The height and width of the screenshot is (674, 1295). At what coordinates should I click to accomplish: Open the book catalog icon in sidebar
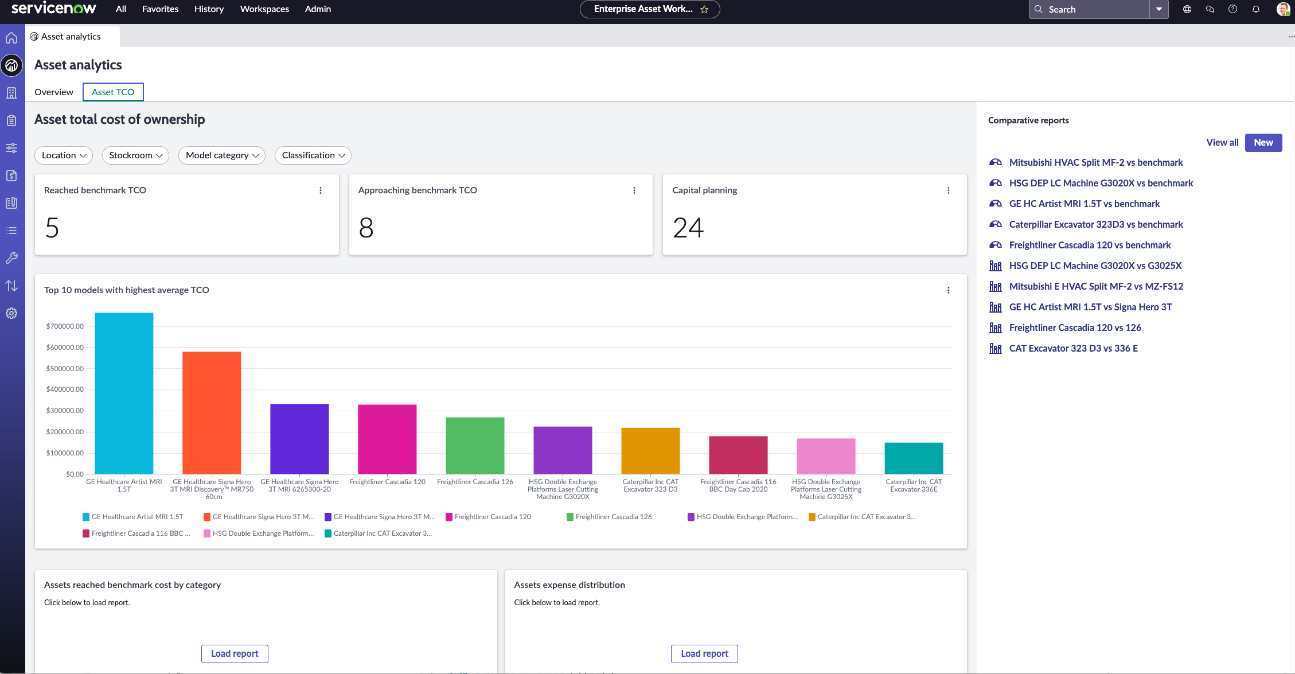pyautogui.click(x=11, y=203)
